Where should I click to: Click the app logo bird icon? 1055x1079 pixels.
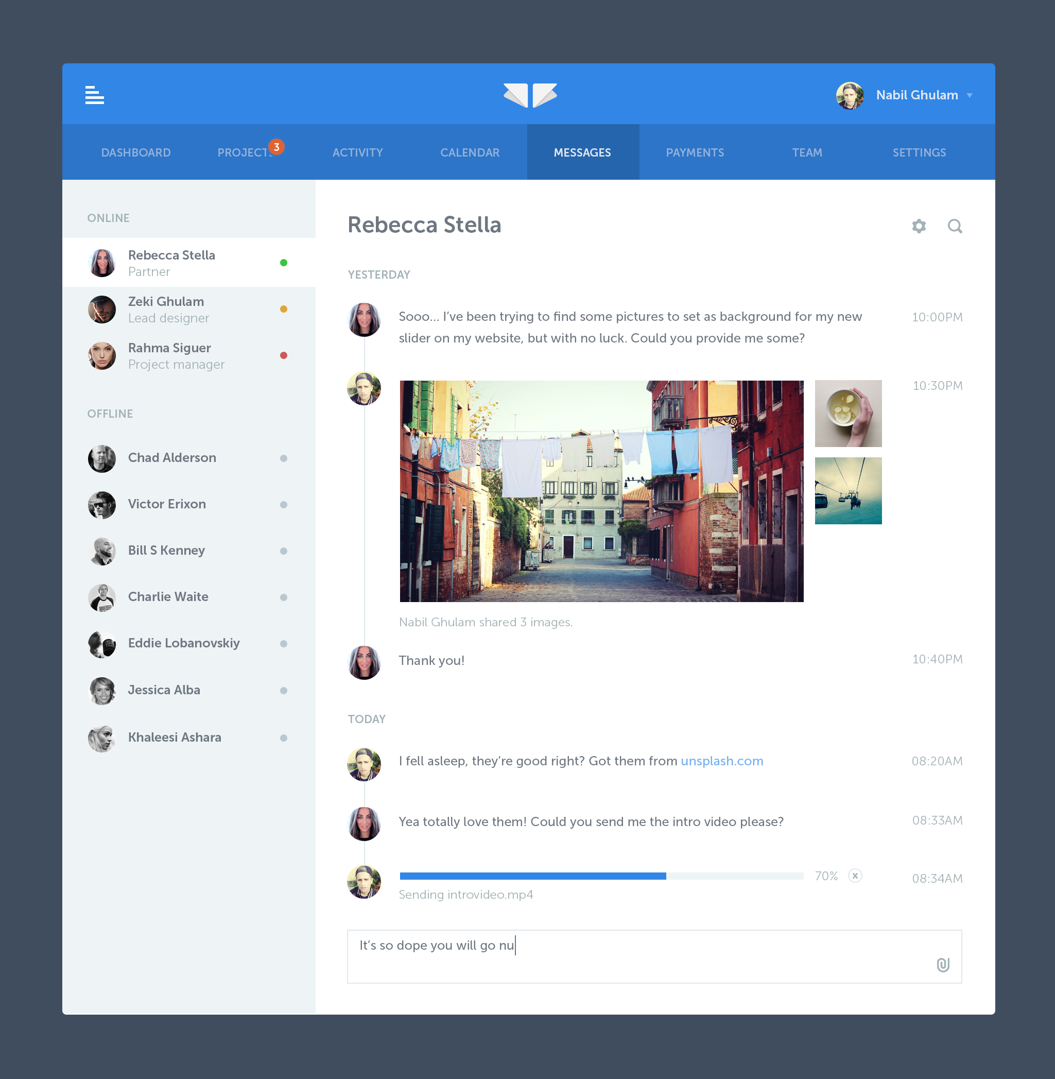528,95
